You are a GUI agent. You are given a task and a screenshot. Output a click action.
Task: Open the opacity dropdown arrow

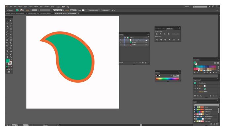[77, 10]
